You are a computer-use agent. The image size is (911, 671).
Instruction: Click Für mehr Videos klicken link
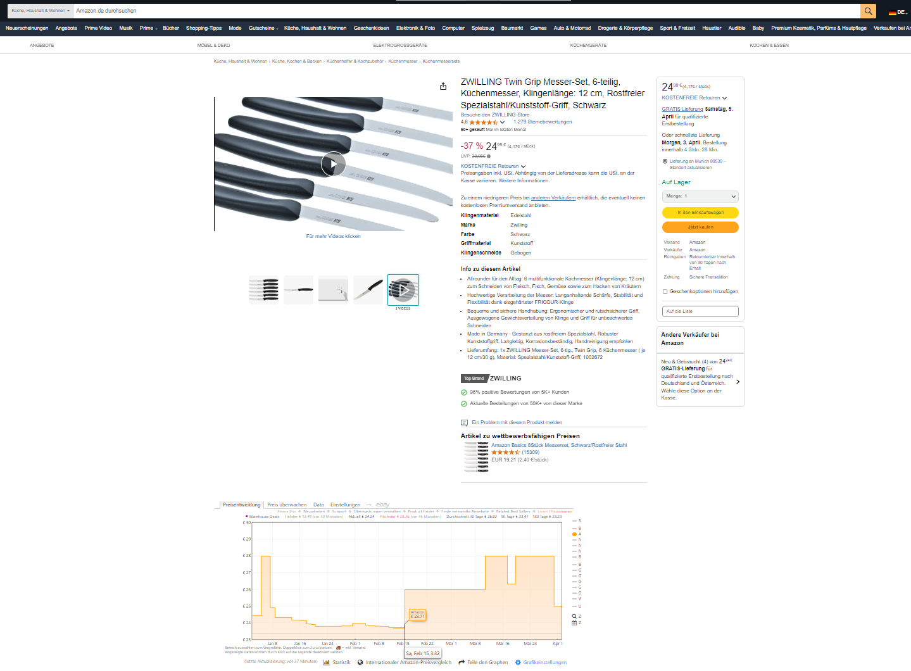(333, 237)
